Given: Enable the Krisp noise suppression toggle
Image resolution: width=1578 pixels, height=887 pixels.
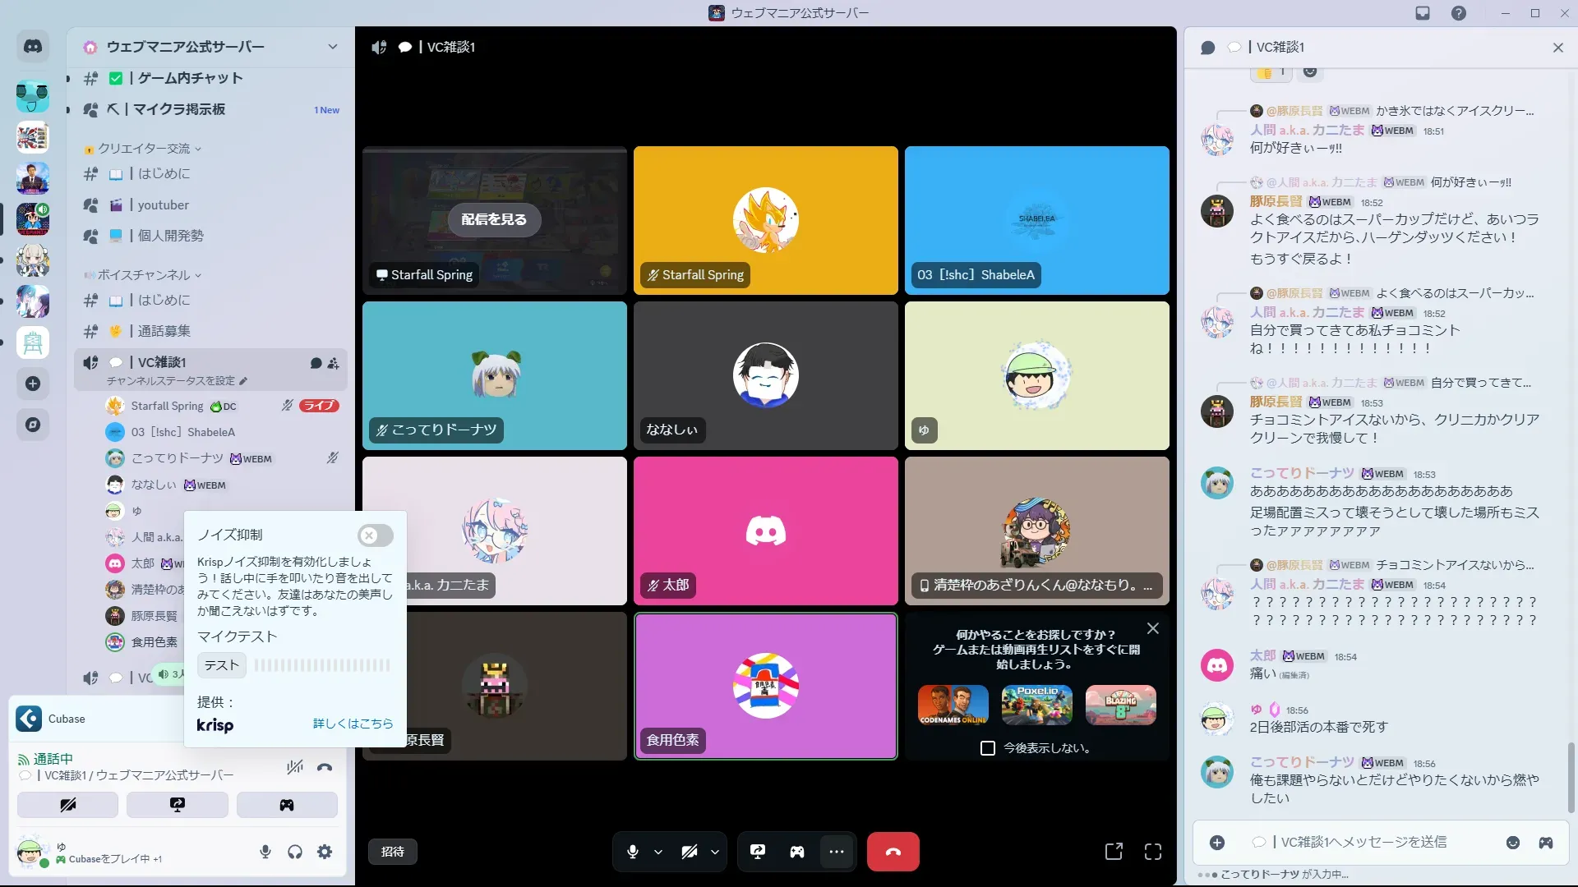Looking at the screenshot, I should click(375, 535).
